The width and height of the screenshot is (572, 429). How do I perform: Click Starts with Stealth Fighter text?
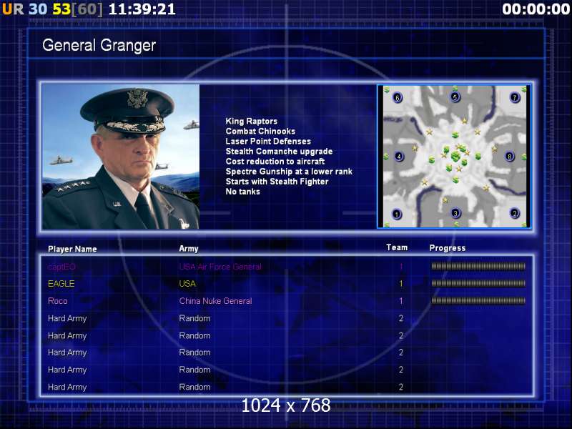coord(277,182)
